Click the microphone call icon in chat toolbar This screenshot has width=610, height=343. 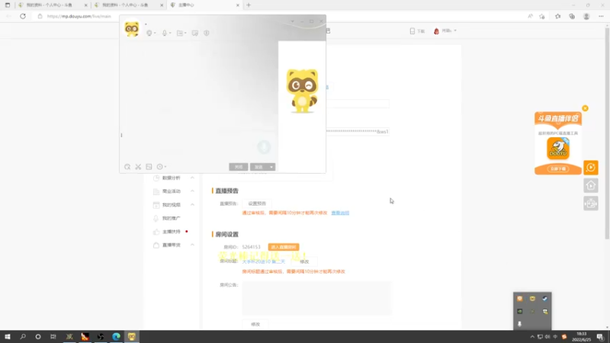click(x=165, y=33)
